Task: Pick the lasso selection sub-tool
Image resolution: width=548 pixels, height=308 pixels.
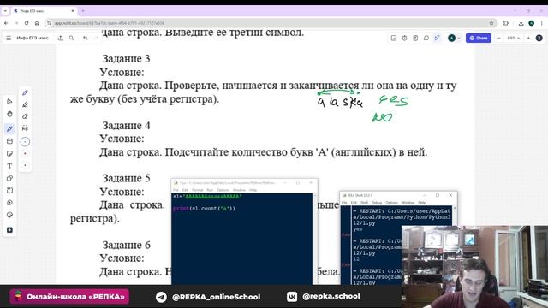Action: coord(25,128)
